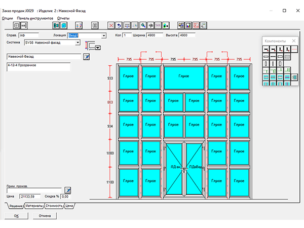This screenshot has width=304, height=228.
Task: Click the edit icon beside Прим. произв. field
Action: coord(68,190)
